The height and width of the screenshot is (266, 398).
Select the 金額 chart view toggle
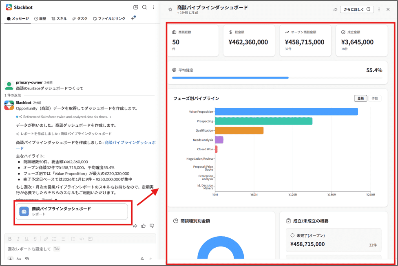click(x=360, y=99)
